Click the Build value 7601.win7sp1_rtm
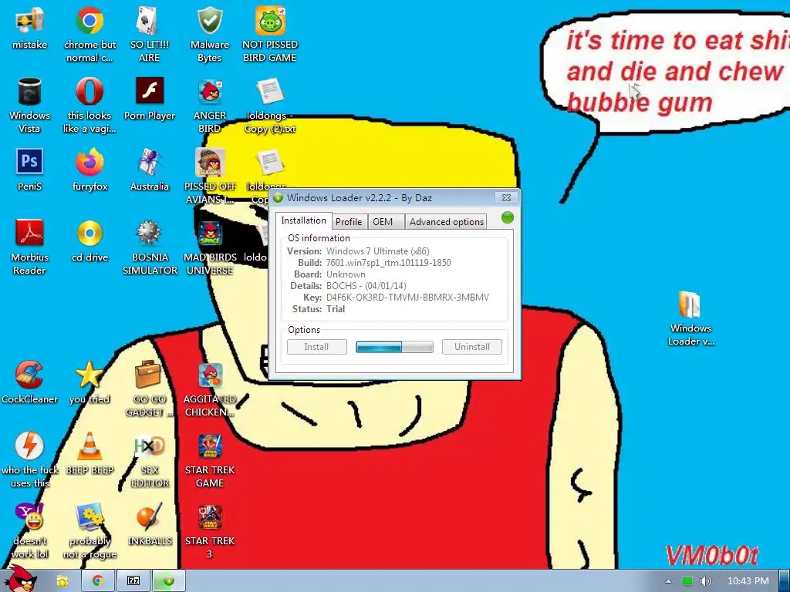The image size is (790, 592). point(389,263)
